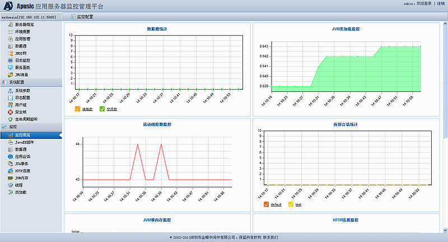Click the 活动线程数监控 chart title

[157, 124]
